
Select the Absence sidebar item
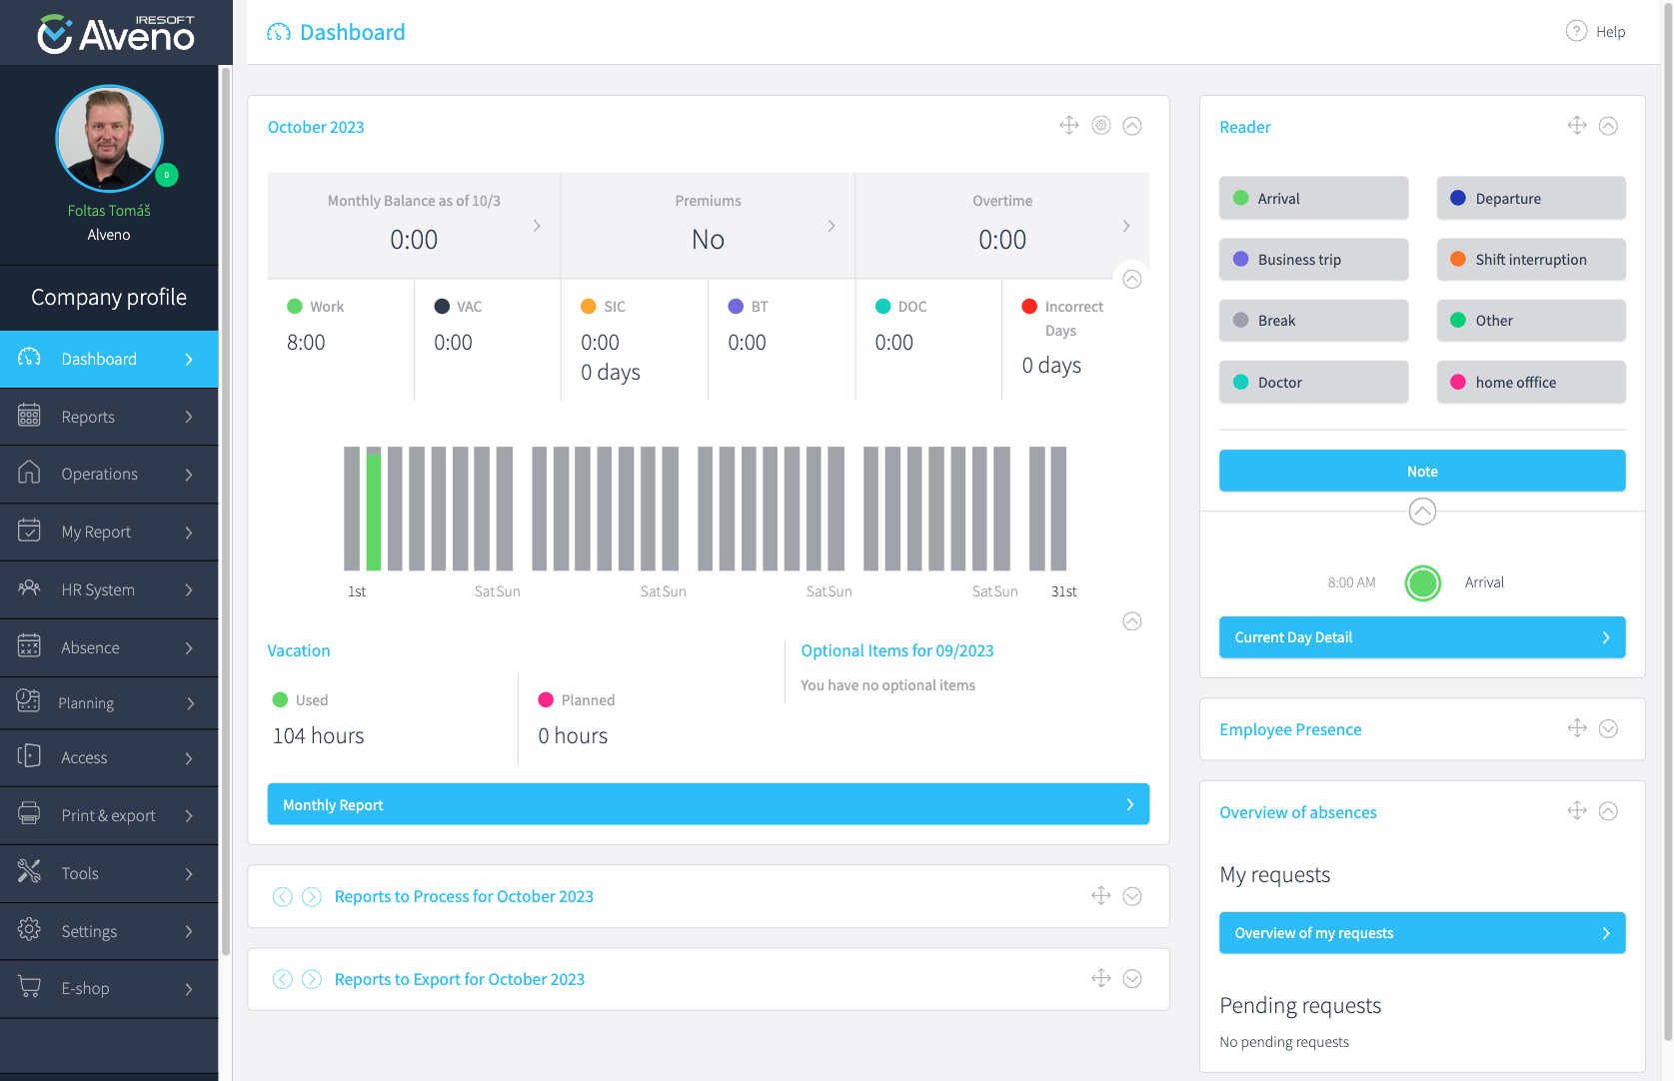coord(109,648)
